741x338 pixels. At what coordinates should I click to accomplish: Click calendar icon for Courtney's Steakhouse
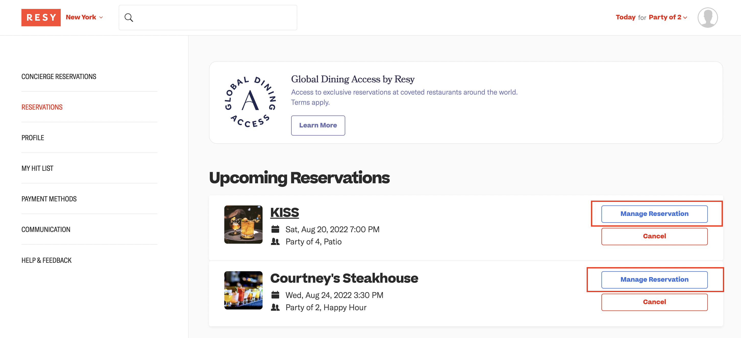tap(275, 295)
